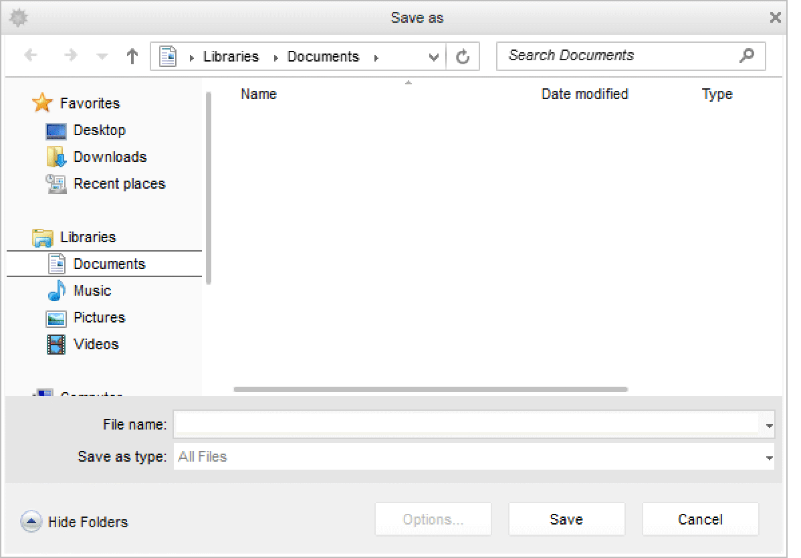This screenshot has height=558, width=801.
Task: Sort files by Name column
Action: 259,94
